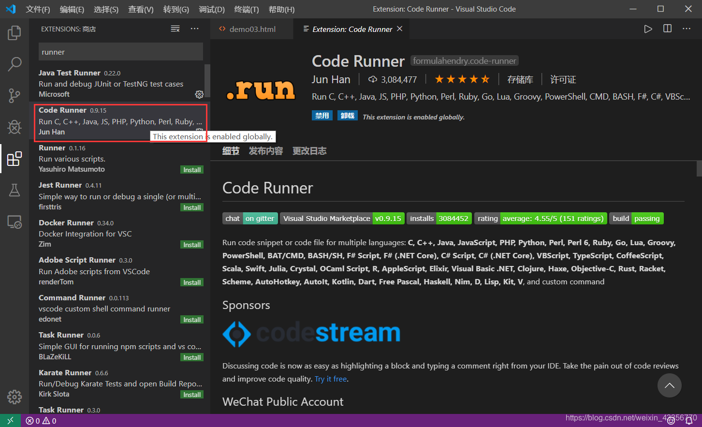Image resolution: width=702 pixels, height=427 pixels.
Task: Click the installs 3084452 badge
Action: pos(439,219)
